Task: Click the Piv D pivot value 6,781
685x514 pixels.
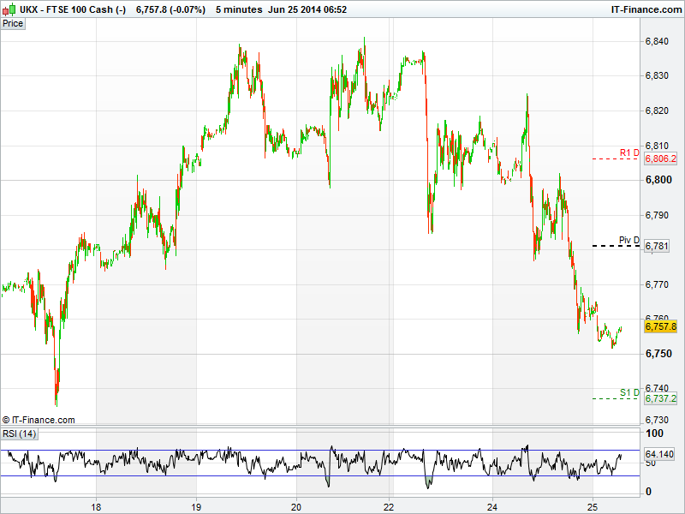Action: [x=656, y=247]
